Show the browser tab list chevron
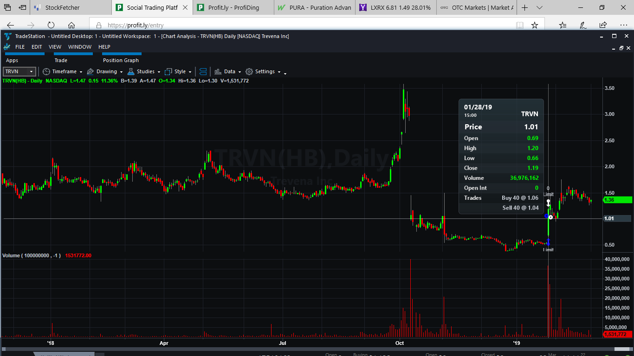 pyautogui.click(x=539, y=8)
